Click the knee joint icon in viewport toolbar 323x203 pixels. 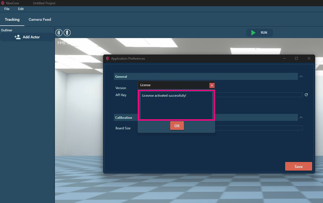67,33
